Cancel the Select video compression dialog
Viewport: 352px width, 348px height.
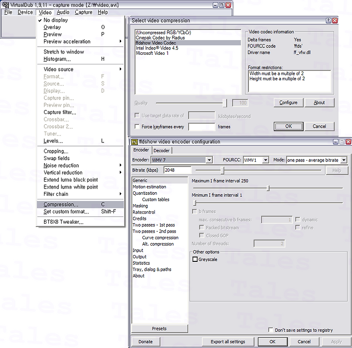(319, 126)
